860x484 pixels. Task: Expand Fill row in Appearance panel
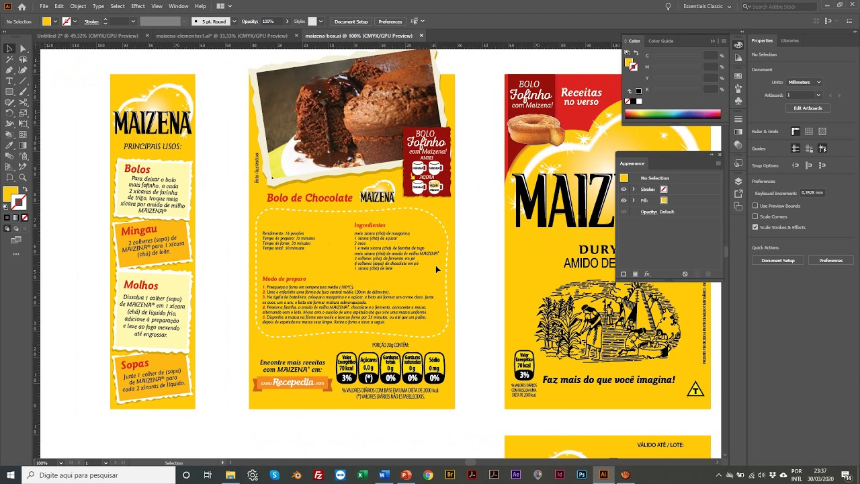coord(633,200)
